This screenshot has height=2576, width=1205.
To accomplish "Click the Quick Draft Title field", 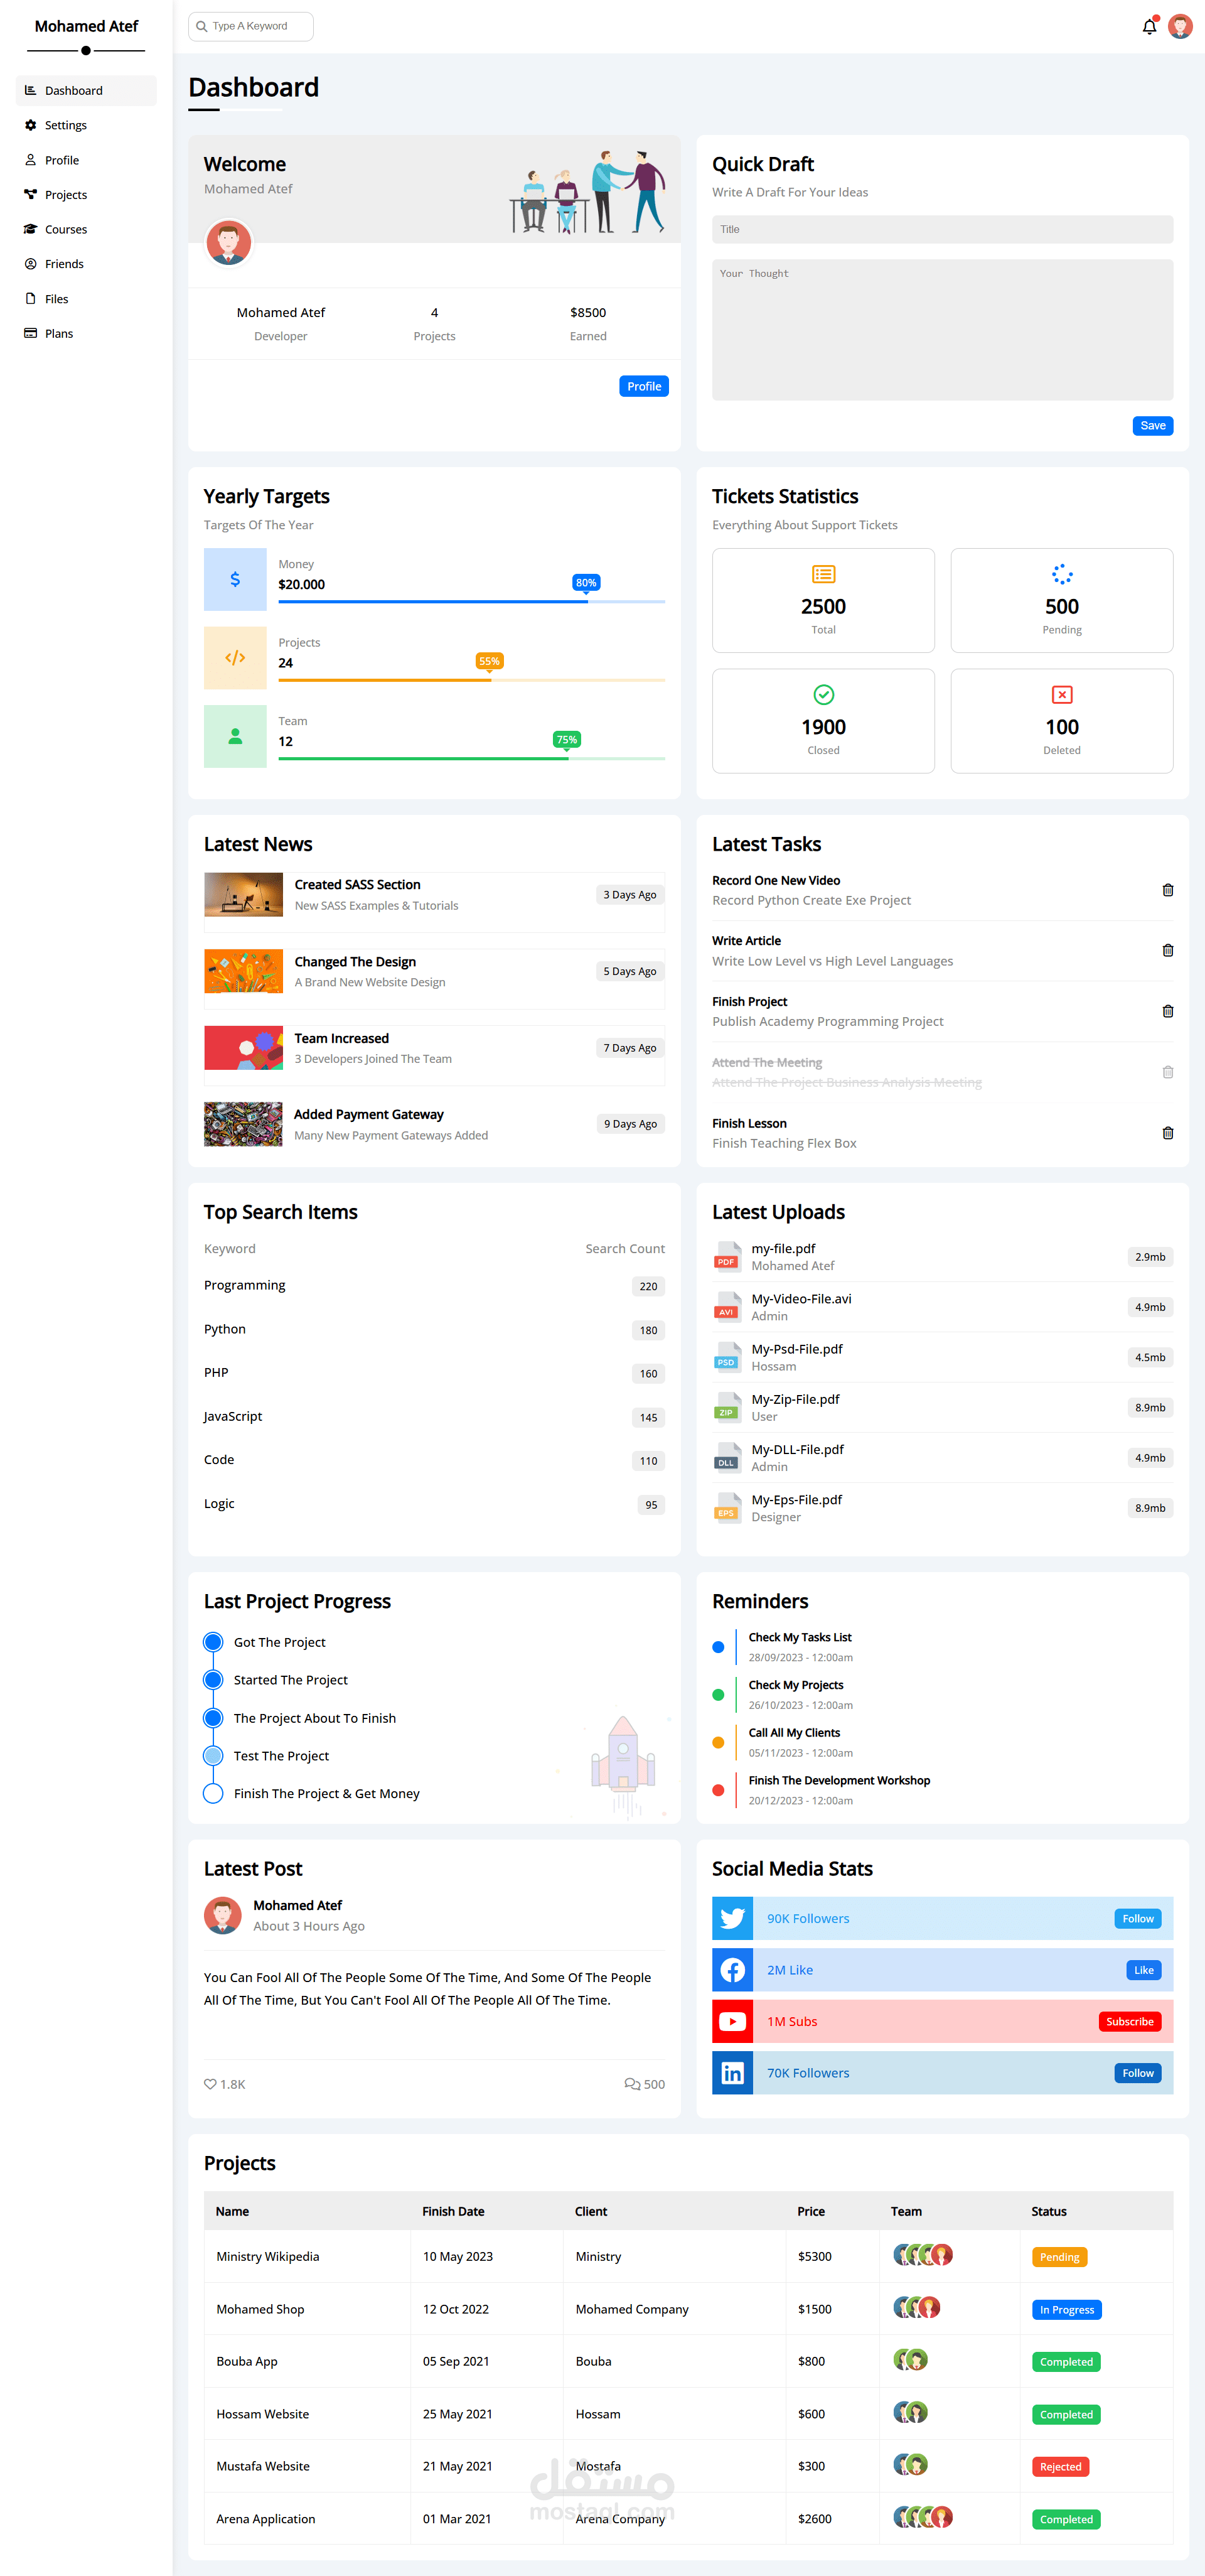I will click(x=941, y=229).
